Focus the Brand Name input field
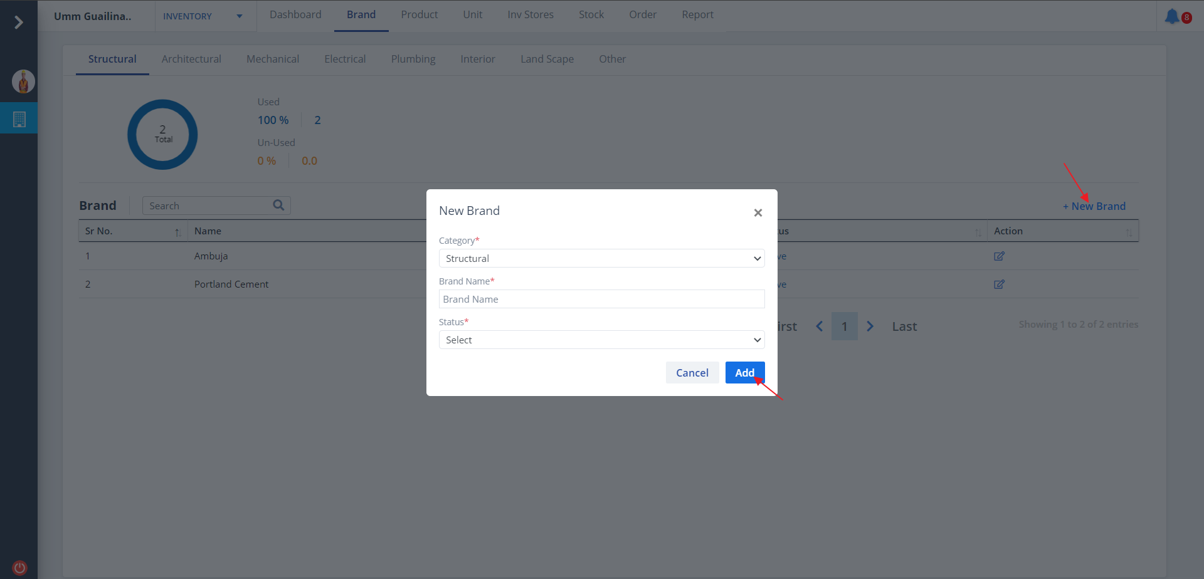Screen dimensions: 1204x579 601,299
